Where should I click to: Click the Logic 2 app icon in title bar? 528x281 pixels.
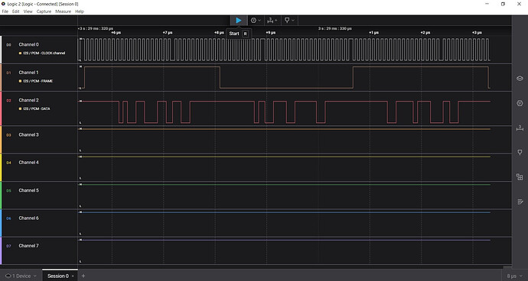3,4
